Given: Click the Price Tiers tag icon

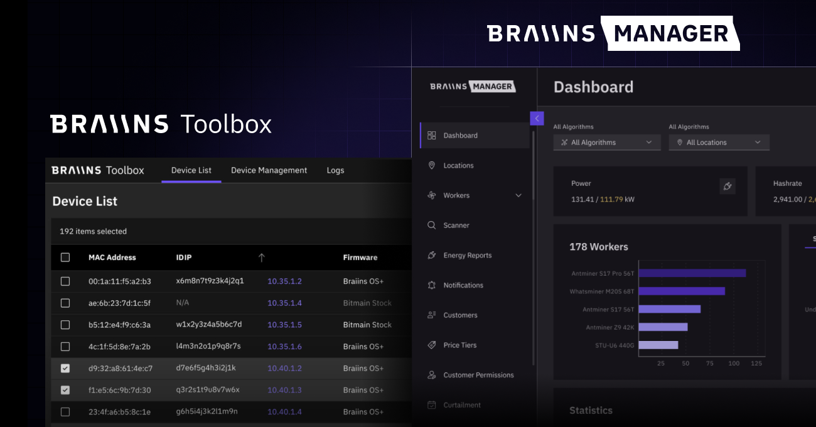Looking at the screenshot, I should tap(431, 345).
